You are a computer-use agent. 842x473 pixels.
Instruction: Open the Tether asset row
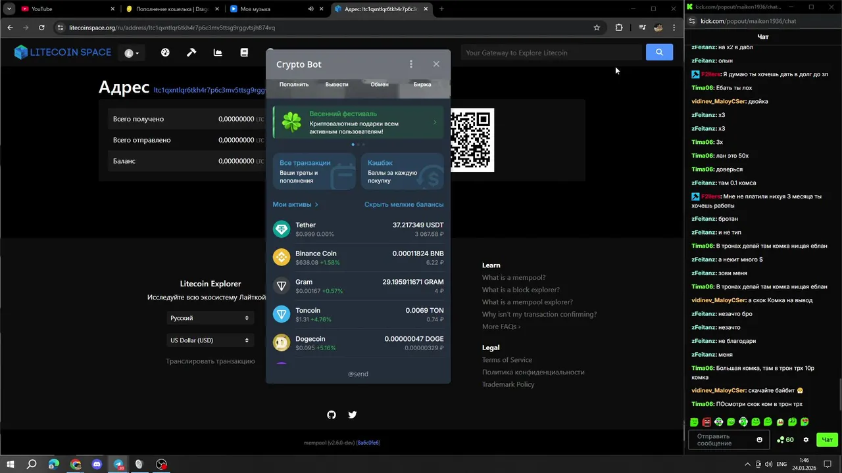point(358,229)
